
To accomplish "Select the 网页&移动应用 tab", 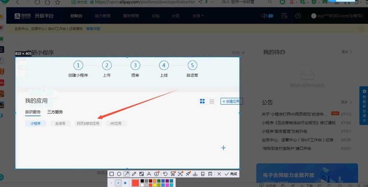I will (x=88, y=124).
